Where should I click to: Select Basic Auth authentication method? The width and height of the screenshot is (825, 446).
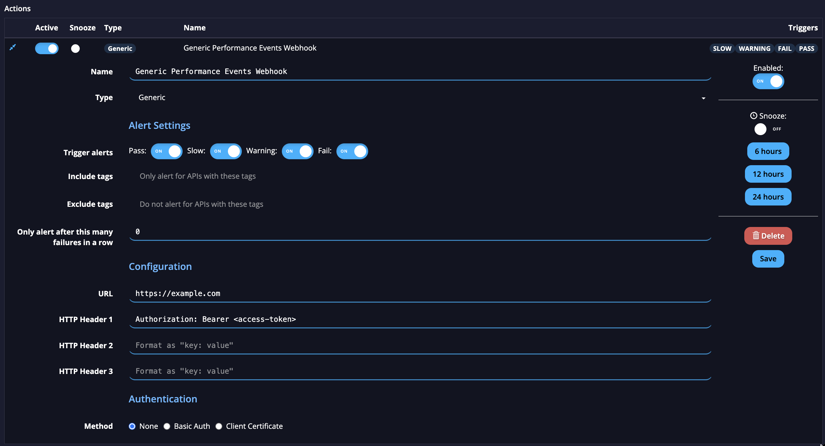(167, 426)
